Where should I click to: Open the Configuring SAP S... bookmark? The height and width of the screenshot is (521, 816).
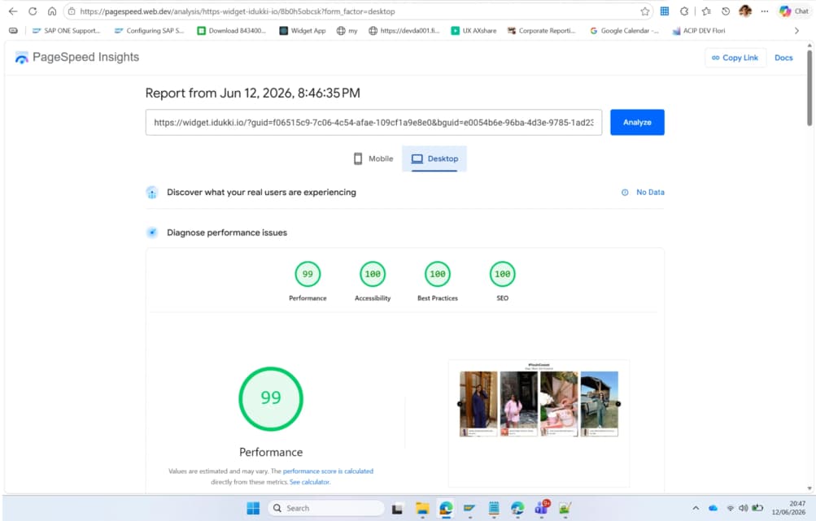coord(149,31)
